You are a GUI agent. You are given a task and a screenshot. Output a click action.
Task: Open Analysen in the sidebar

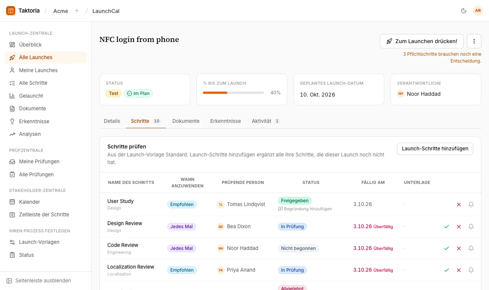tap(46, 134)
